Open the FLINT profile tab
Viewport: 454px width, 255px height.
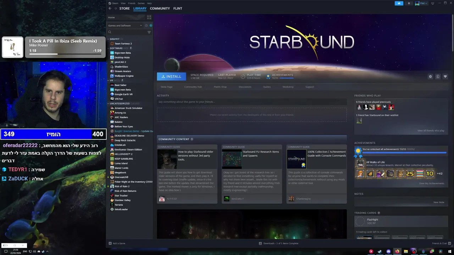point(178,8)
